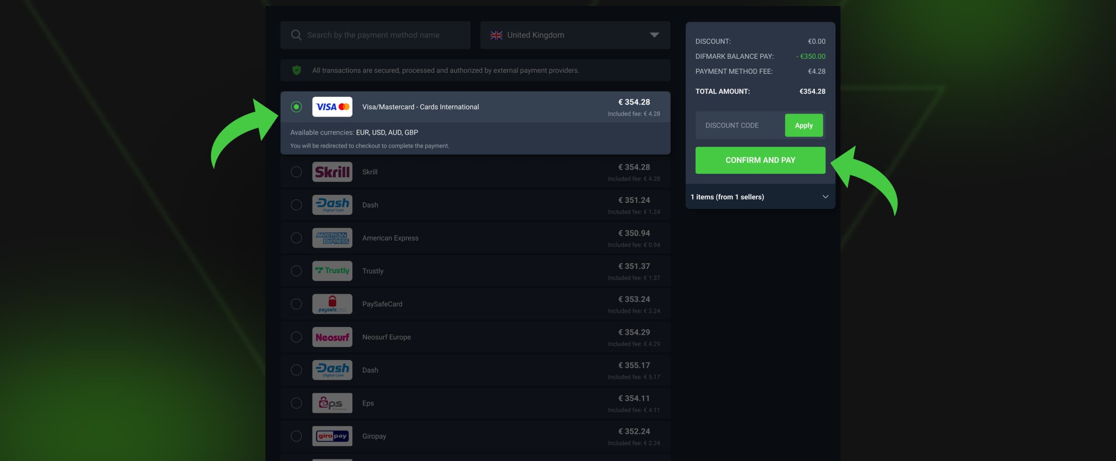Click the Trustly logo

[x=332, y=271]
